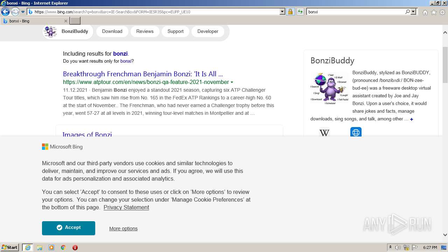Go back with the browser Back arrow
The image size is (448, 252).
coord(5,12)
